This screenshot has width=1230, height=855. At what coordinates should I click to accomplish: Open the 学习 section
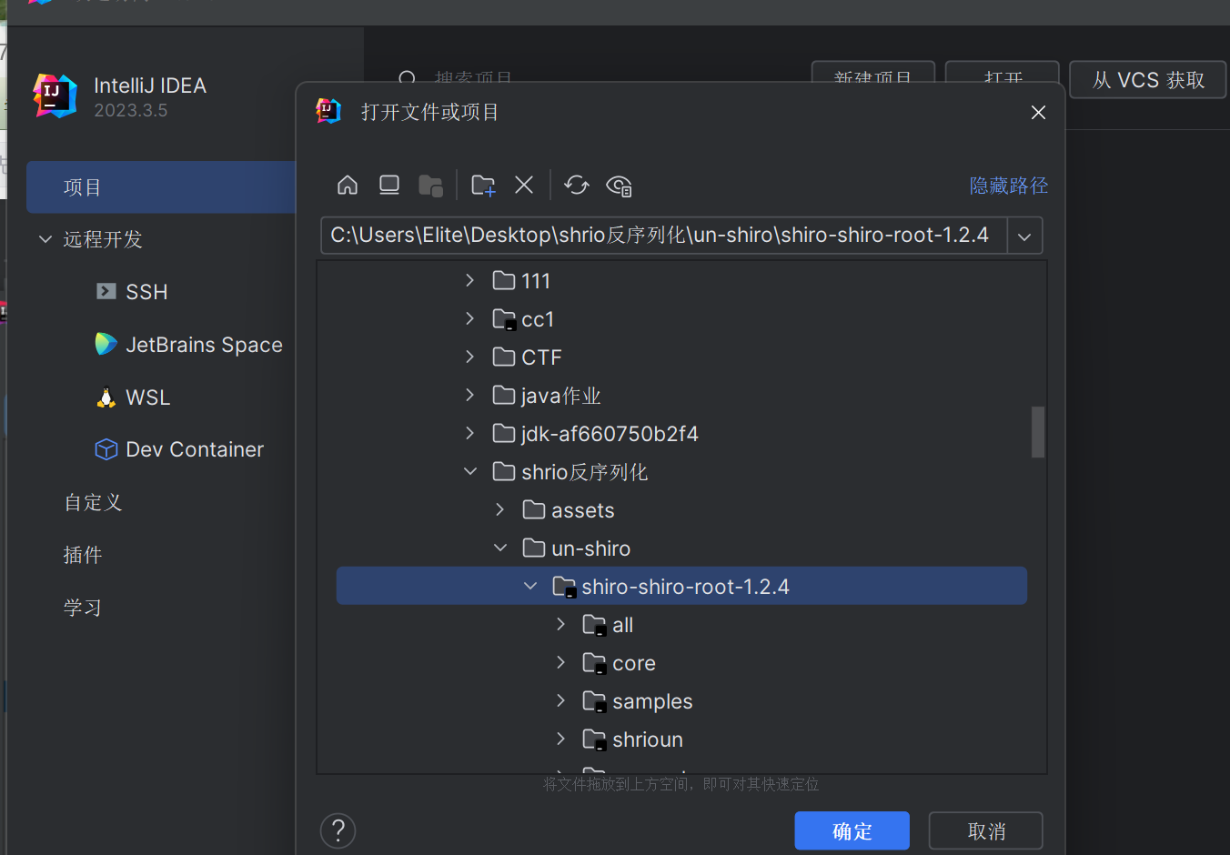coord(83,608)
